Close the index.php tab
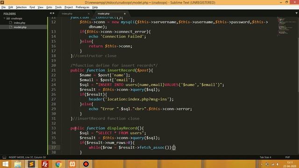Screen dimensions: 299x168 pyautogui.click(x=89, y=14)
